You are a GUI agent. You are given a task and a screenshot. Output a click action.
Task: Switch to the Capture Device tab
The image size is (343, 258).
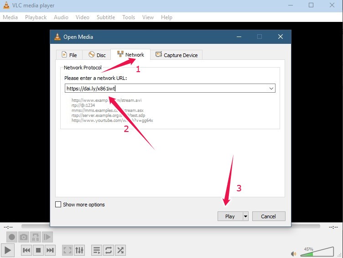[x=177, y=55]
